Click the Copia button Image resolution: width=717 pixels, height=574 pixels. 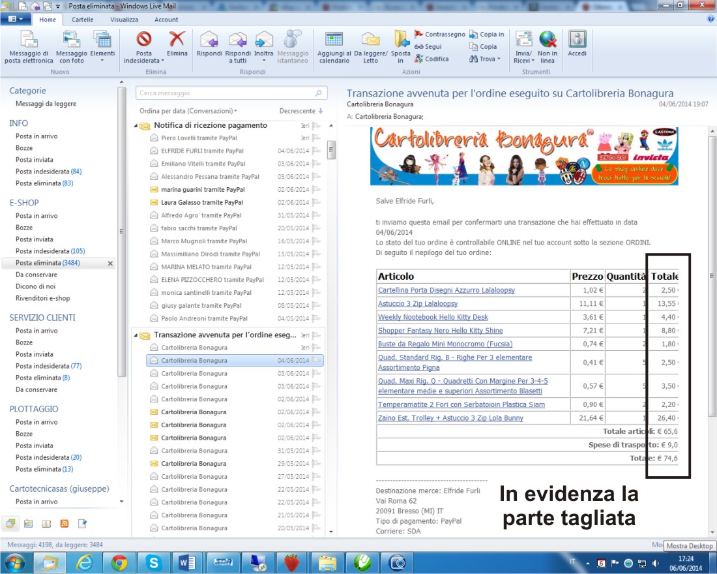(483, 47)
